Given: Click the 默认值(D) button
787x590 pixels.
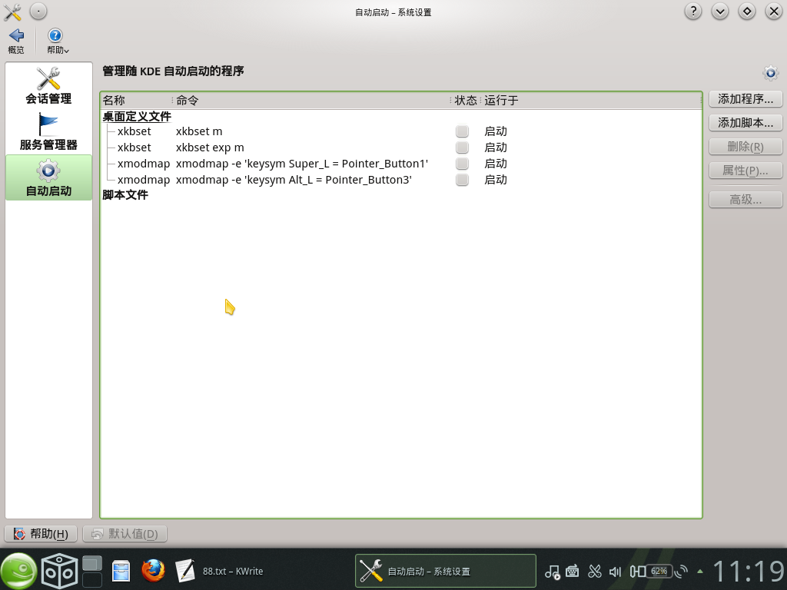Looking at the screenshot, I should [x=125, y=534].
